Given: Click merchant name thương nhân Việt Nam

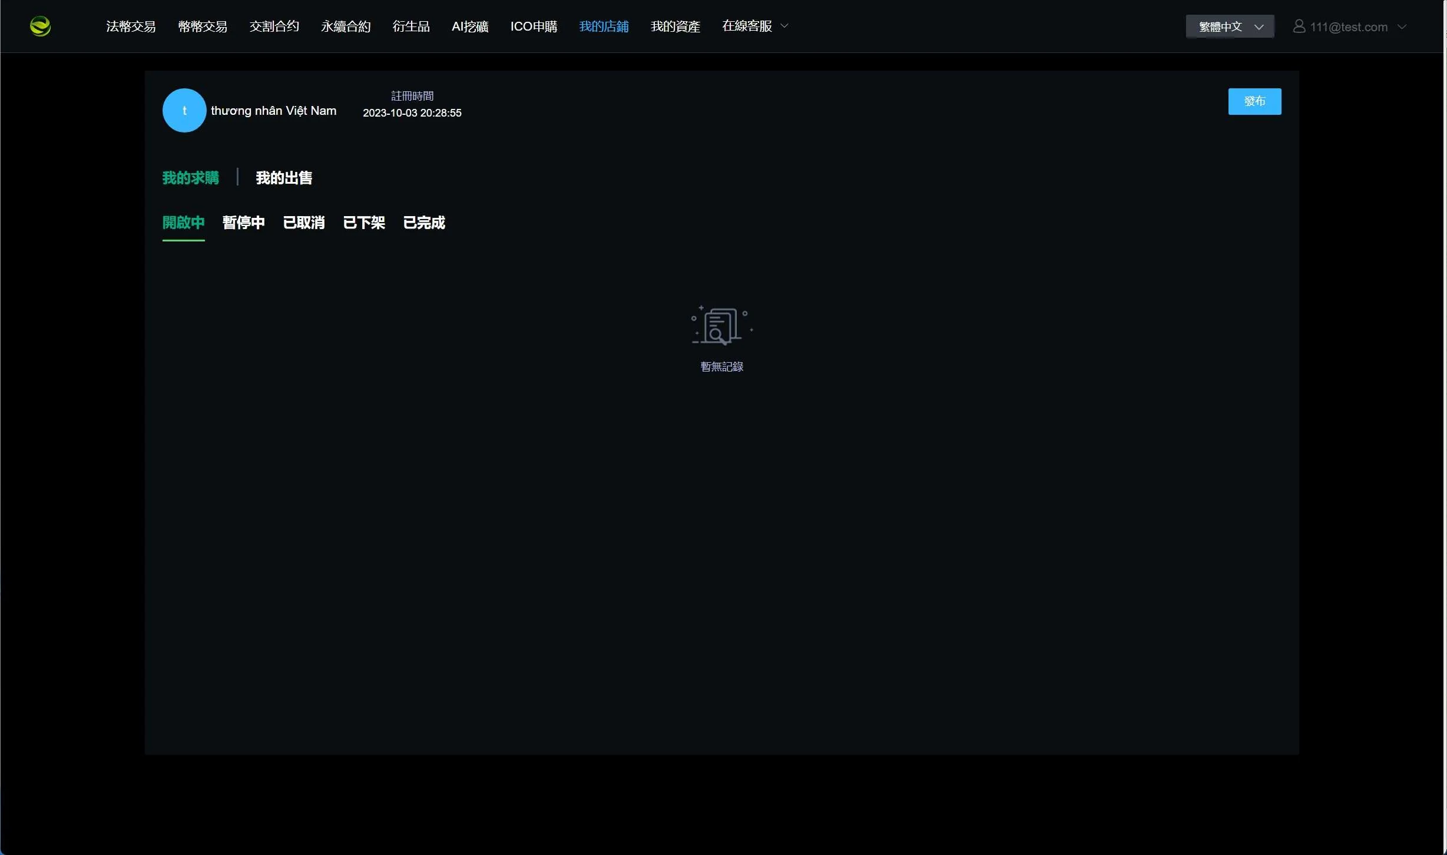Looking at the screenshot, I should 273,111.
